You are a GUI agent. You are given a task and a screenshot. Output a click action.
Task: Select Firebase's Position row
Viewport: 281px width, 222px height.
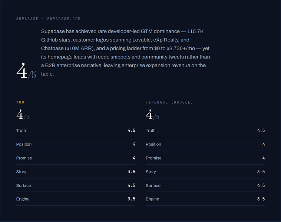pyautogui.click(x=205, y=144)
